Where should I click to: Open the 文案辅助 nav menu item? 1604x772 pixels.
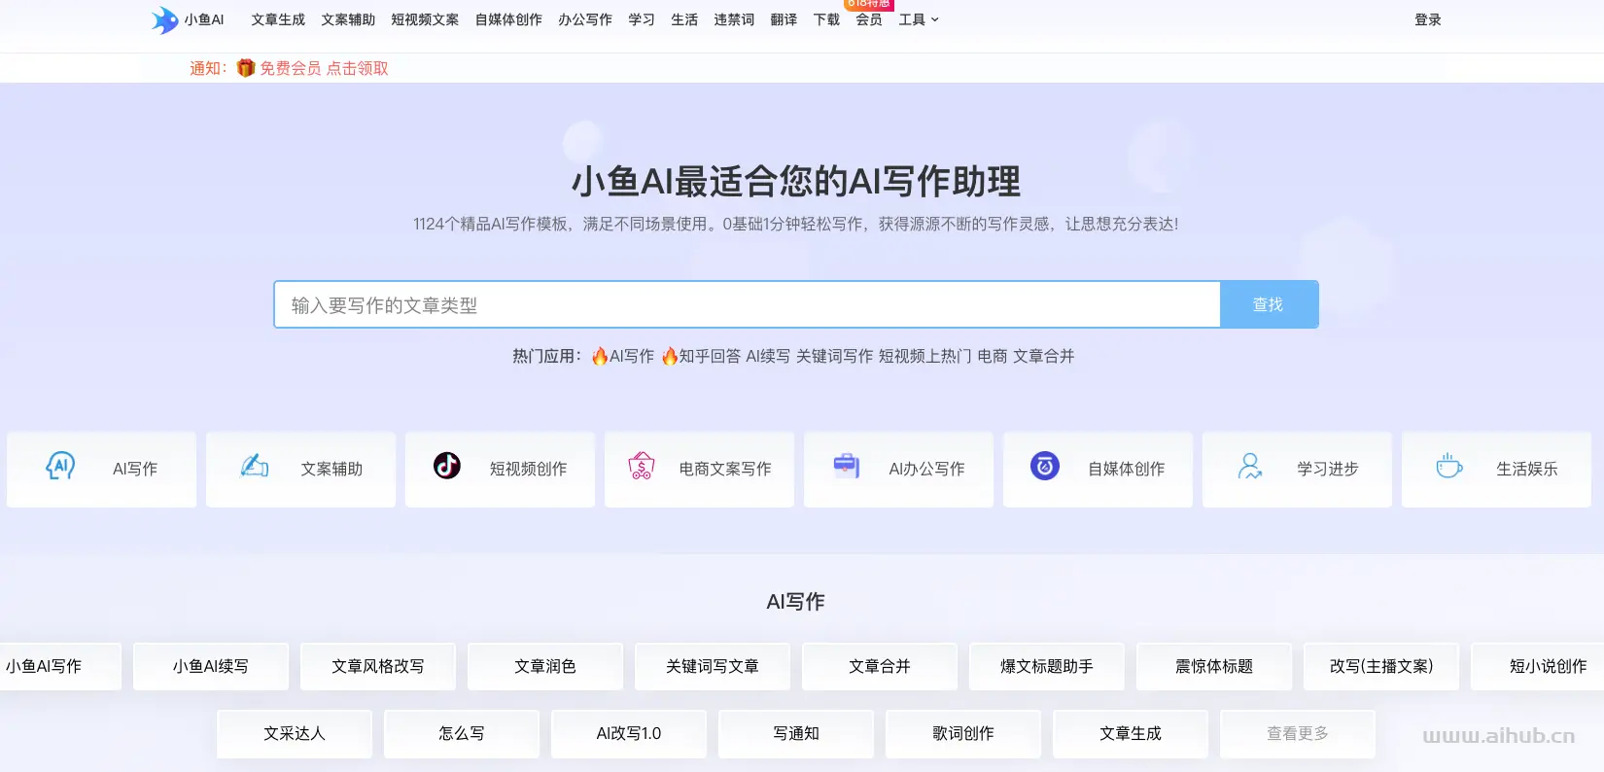[348, 19]
